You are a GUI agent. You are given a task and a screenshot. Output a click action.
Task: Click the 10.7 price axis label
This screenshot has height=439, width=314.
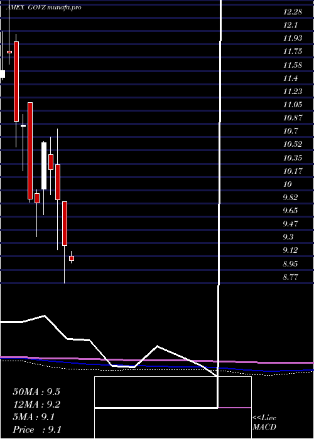pyautogui.click(x=290, y=130)
